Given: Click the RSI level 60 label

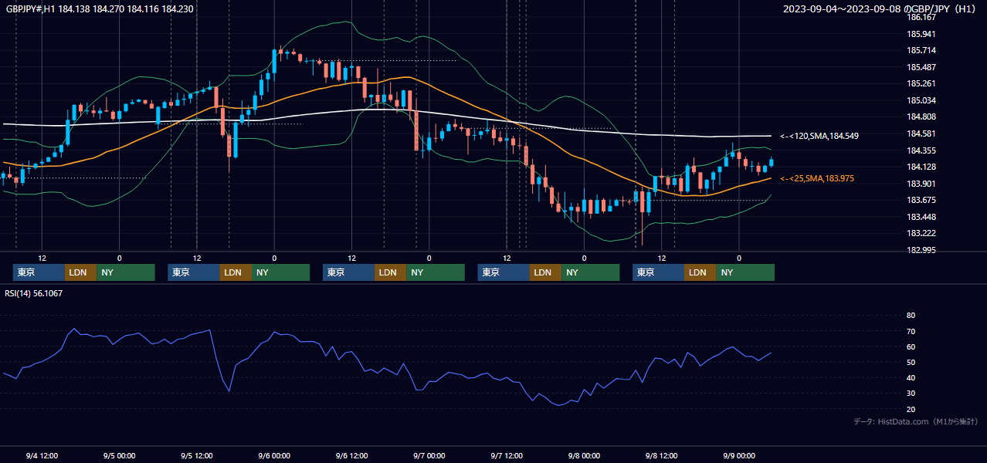Looking at the screenshot, I should [911, 346].
